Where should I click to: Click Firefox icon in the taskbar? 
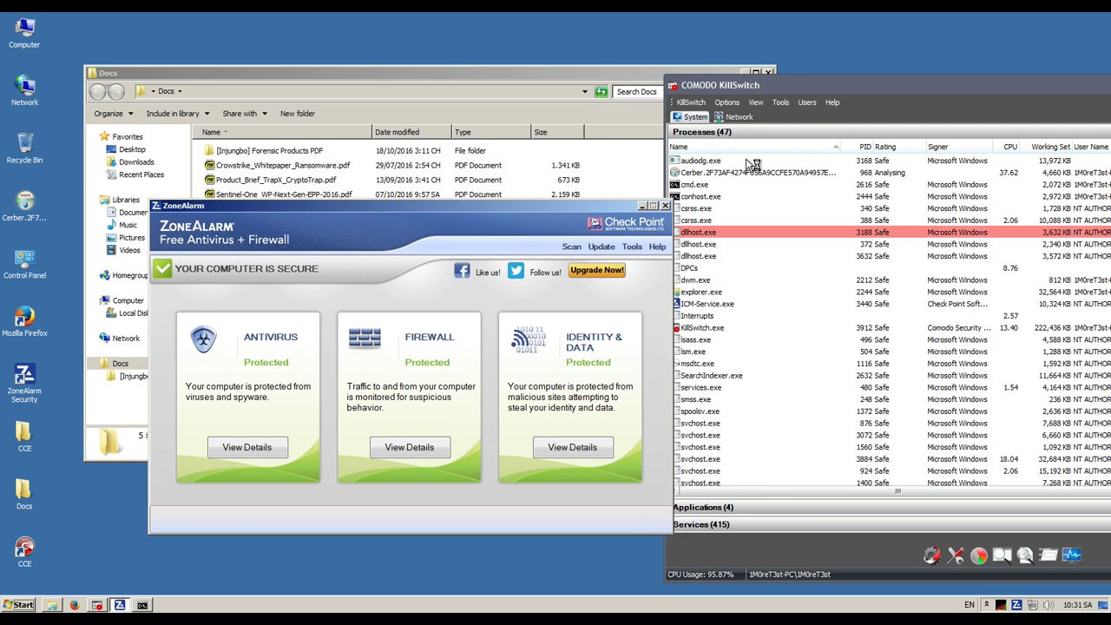pos(74,605)
